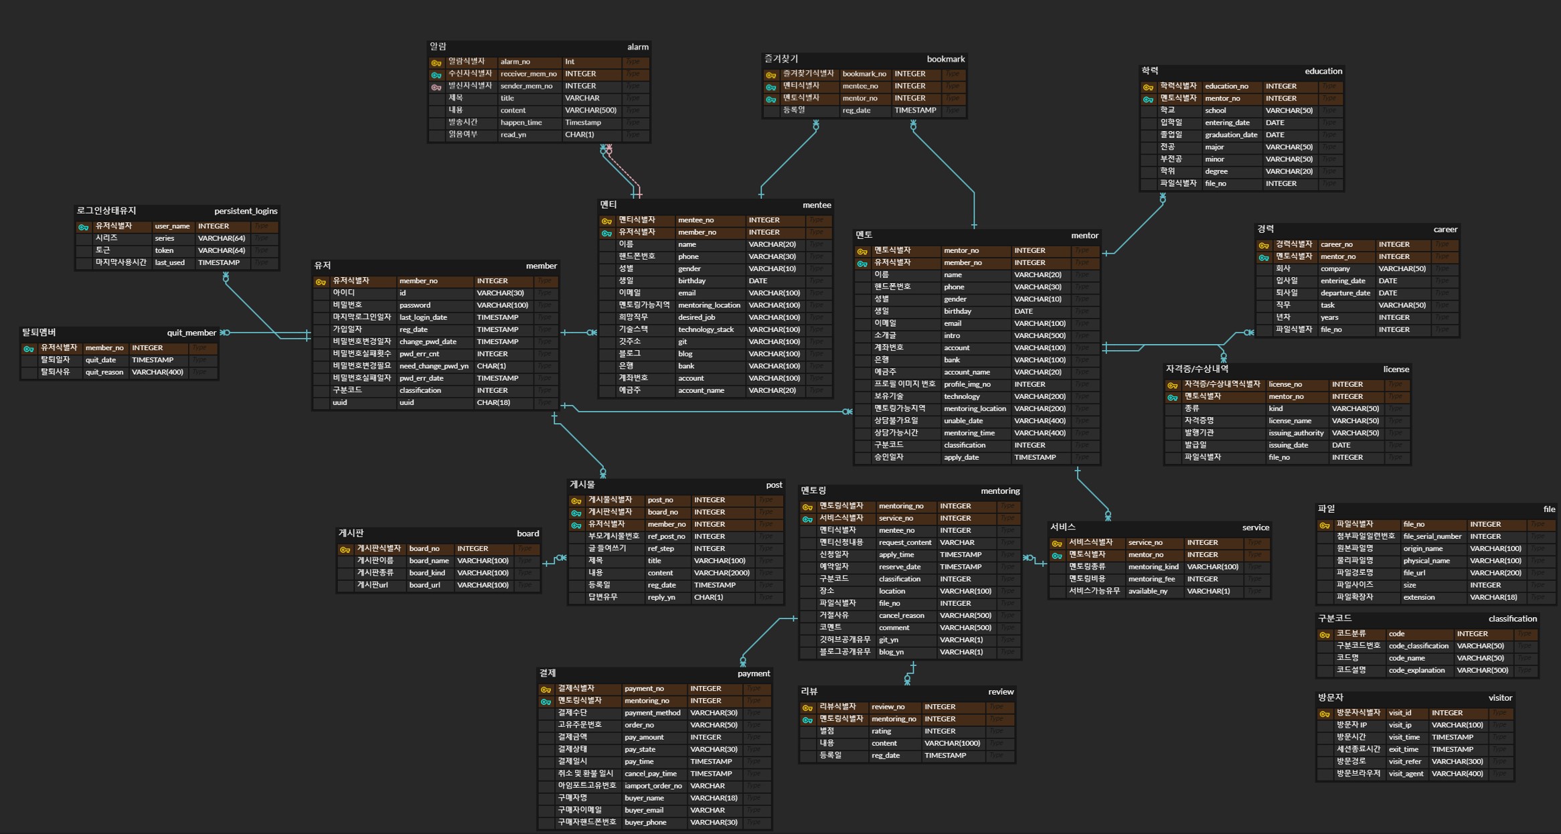Click the payment_no primary key icon
This screenshot has height=834, width=1561.
pos(546,689)
